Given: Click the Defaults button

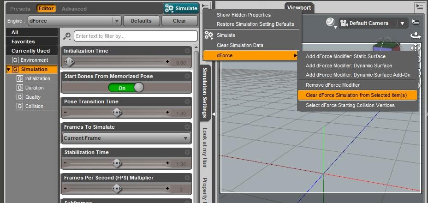Looking at the screenshot, I should tap(141, 21).
